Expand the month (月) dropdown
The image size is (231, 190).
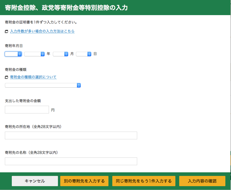[61, 54]
